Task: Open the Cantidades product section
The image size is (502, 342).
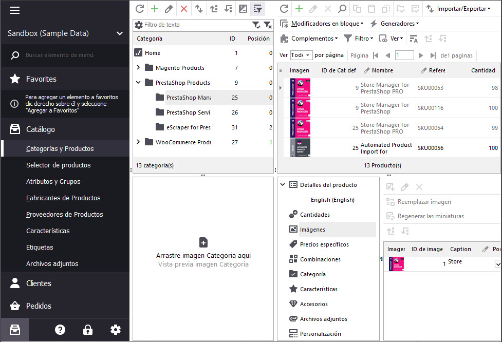Action: (x=314, y=215)
